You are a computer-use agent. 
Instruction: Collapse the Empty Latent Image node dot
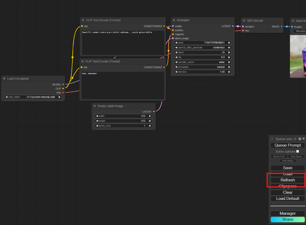tap(95, 106)
